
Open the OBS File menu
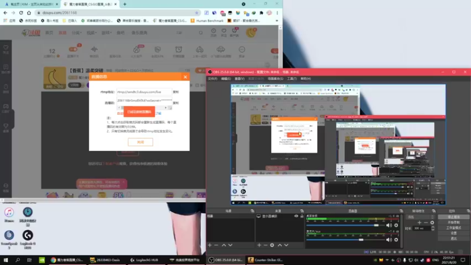click(x=213, y=79)
